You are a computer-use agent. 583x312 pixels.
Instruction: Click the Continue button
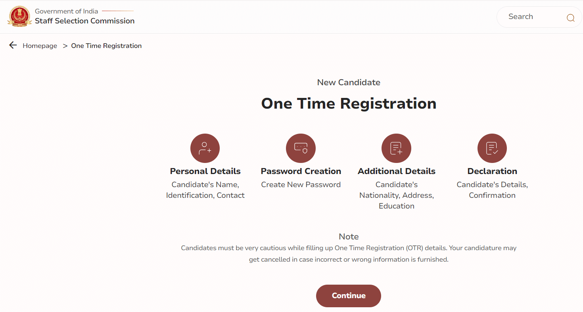[349, 296]
